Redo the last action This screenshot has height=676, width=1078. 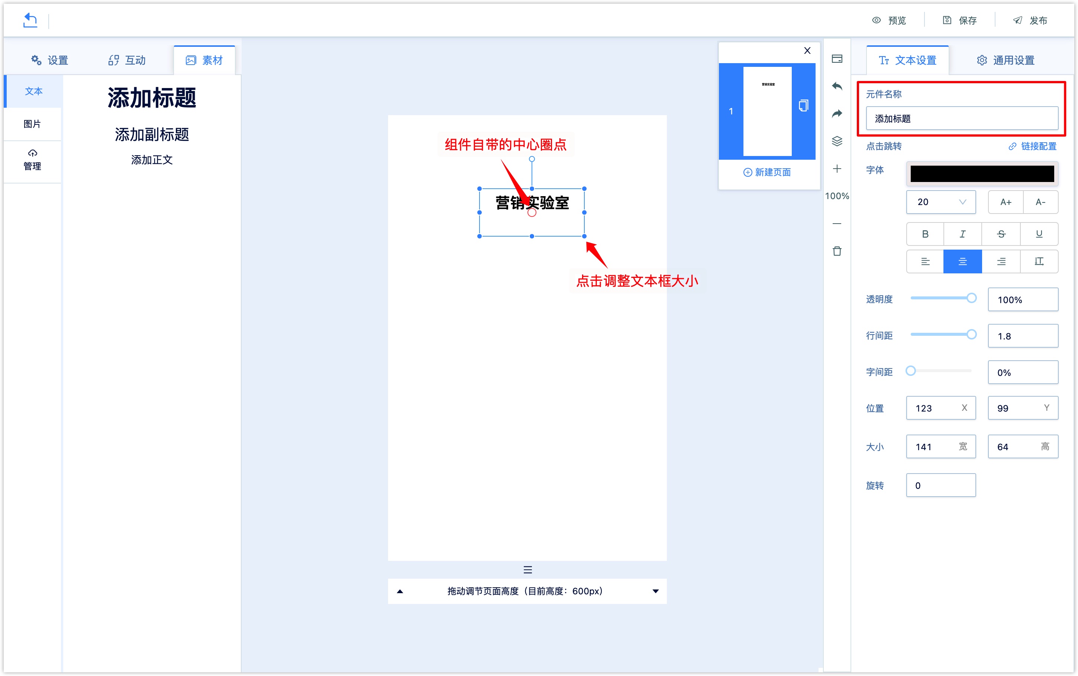tap(837, 114)
